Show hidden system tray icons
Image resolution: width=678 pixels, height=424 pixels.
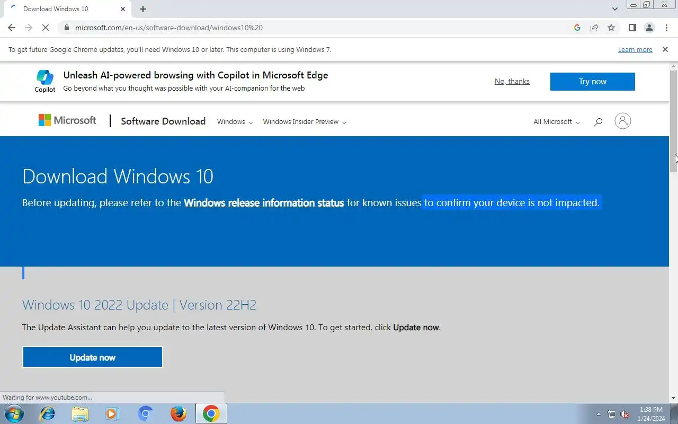point(599,414)
